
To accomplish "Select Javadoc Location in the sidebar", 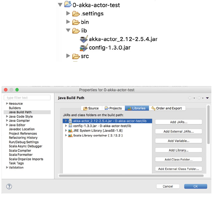I will point(22,129).
